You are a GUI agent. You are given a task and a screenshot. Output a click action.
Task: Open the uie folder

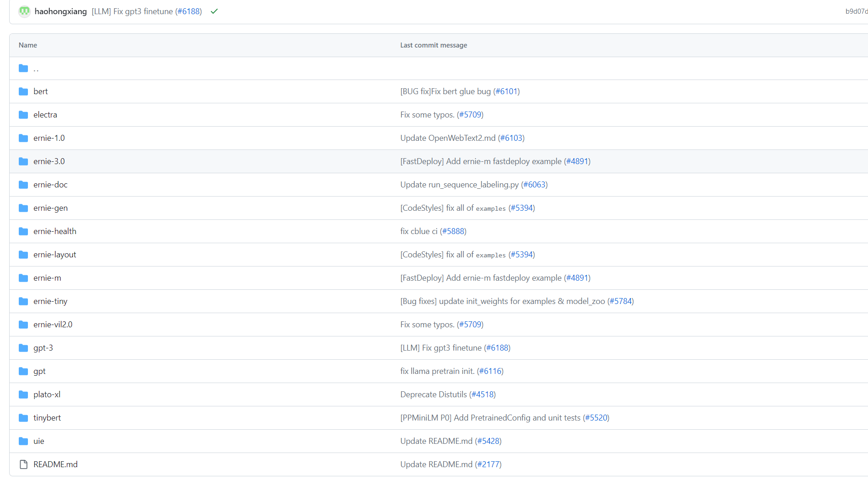39,441
